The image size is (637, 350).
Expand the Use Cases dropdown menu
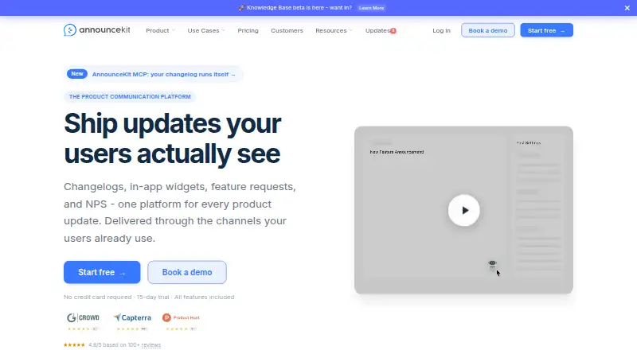(206, 30)
